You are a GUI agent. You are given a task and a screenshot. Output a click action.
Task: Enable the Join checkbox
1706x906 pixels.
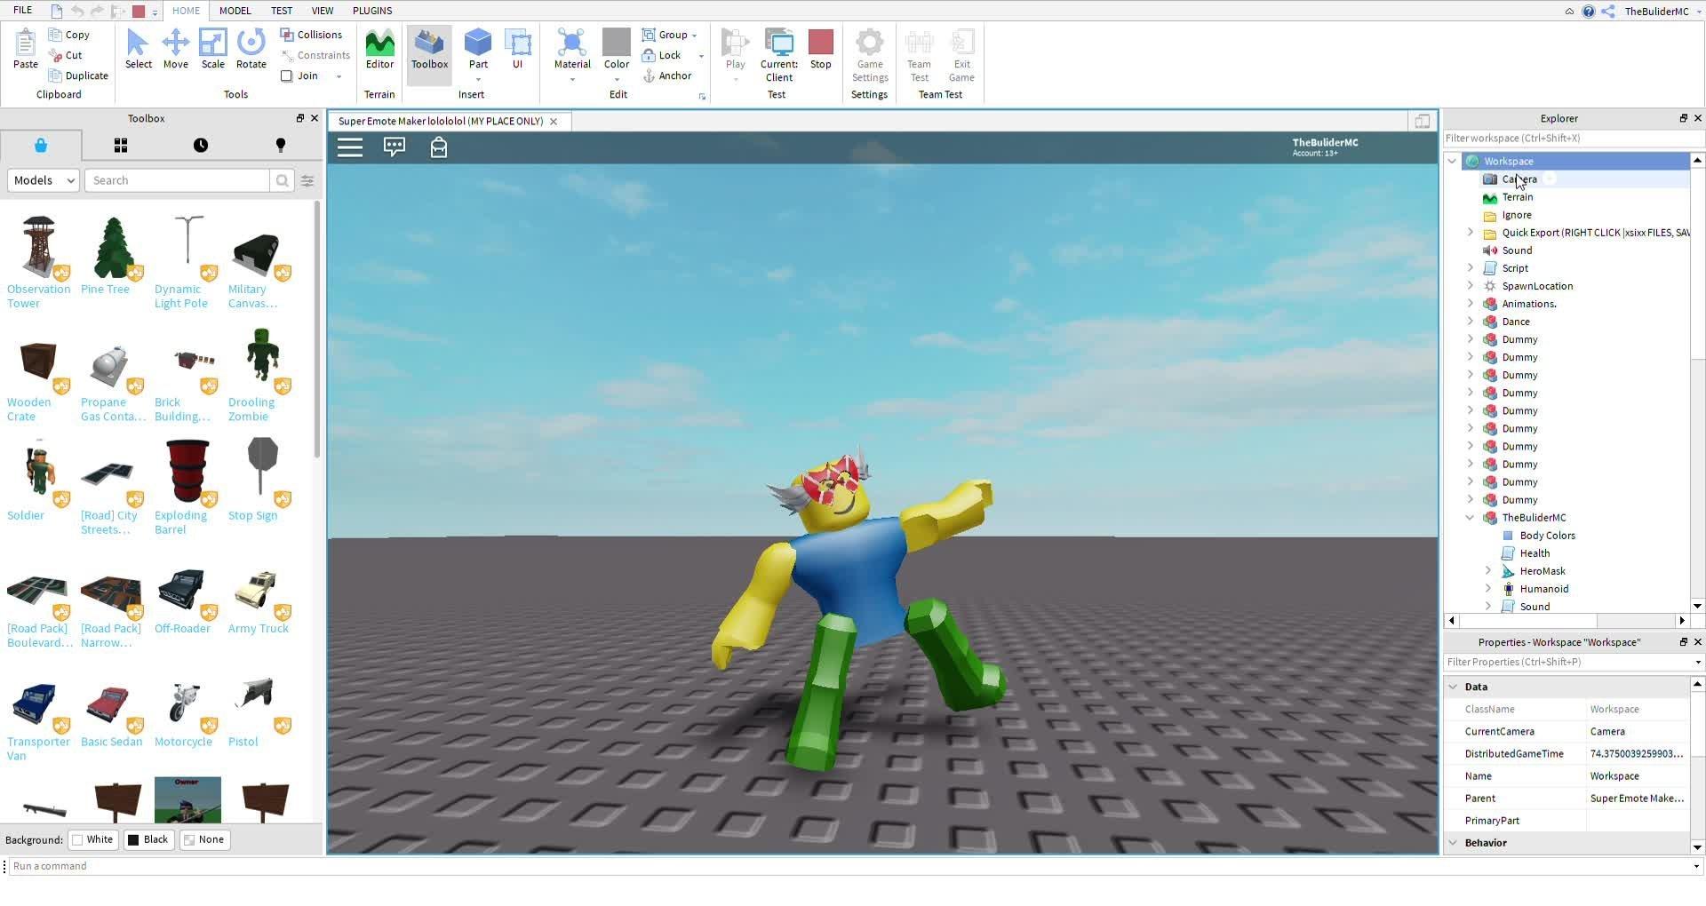pyautogui.click(x=287, y=76)
